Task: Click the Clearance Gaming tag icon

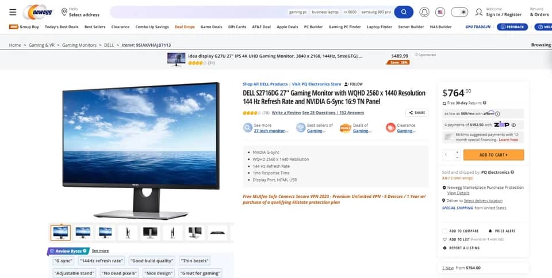Action: click(x=390, y=128)
